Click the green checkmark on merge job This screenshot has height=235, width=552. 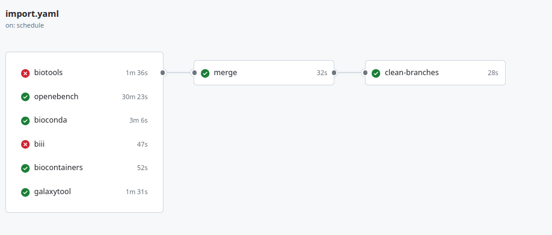coord(205,73)
